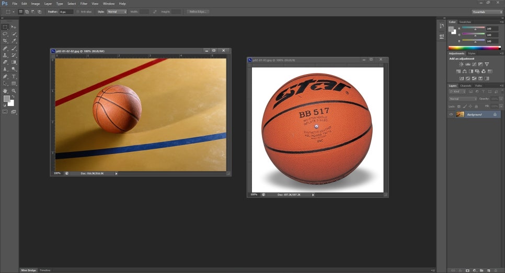This screenshot has height=273, width=505.
Task: Select the Eyedropper tool
Action: click(x=14, y=41)
